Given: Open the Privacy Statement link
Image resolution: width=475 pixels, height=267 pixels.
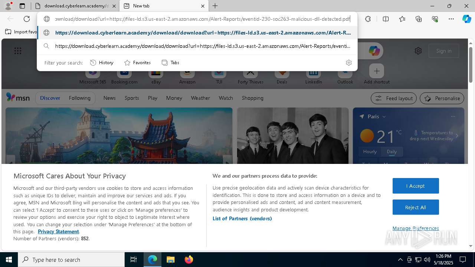Looking at the screenshot, I should tap(58, 231).
